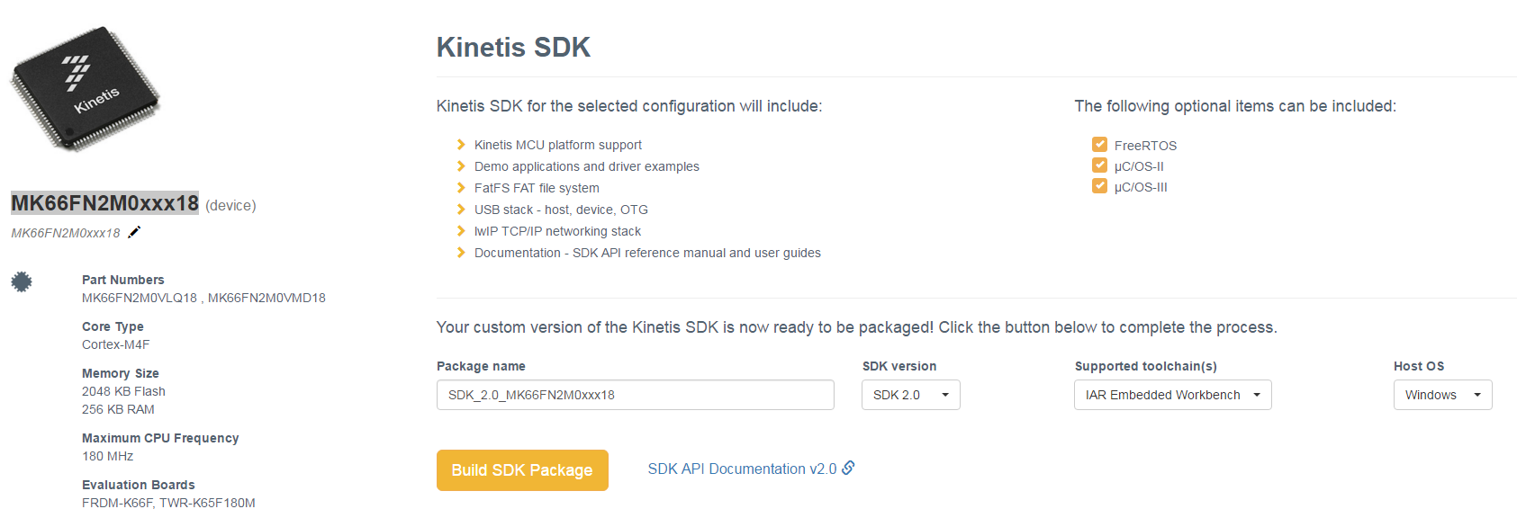Disable the µC/OS-III optional item
The height and width of the screenshot is (518, 1517).
(1099, 186)
